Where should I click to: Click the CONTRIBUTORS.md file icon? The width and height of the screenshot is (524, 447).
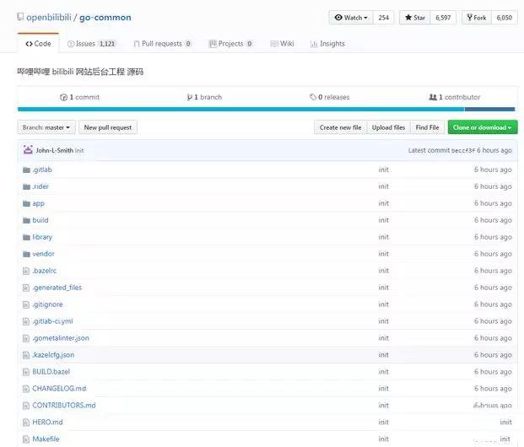(26, 406)
